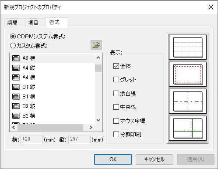Click the vertical scrollbar thumb of format list

[x=98, y=68]
